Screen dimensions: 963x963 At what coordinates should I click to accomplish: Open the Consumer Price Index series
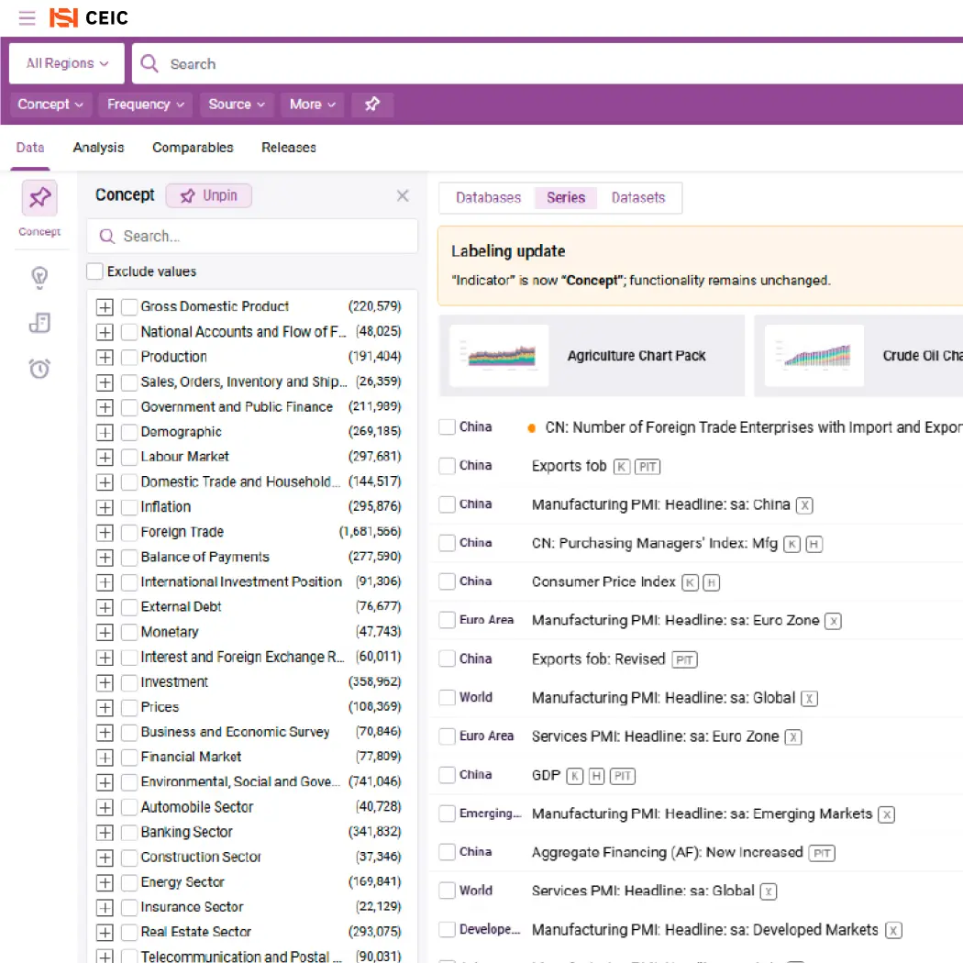point(603,581)
